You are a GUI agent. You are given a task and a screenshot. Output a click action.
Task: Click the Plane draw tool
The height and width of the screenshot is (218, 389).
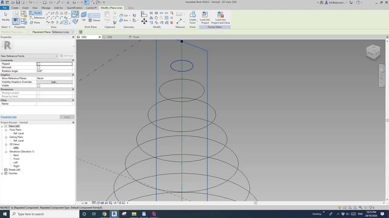pyautogui.click(x=35, y=22)
